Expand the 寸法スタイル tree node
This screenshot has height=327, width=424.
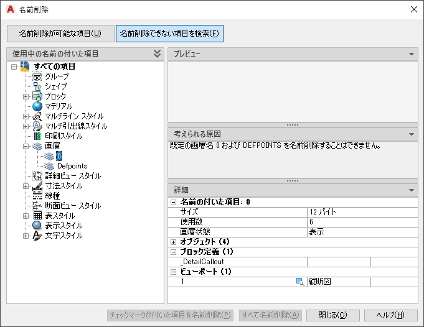tap(26, 186)
